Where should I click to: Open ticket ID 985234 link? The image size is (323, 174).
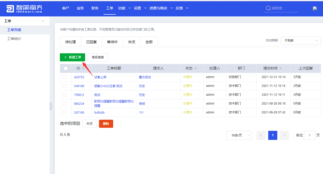[79, 104]
